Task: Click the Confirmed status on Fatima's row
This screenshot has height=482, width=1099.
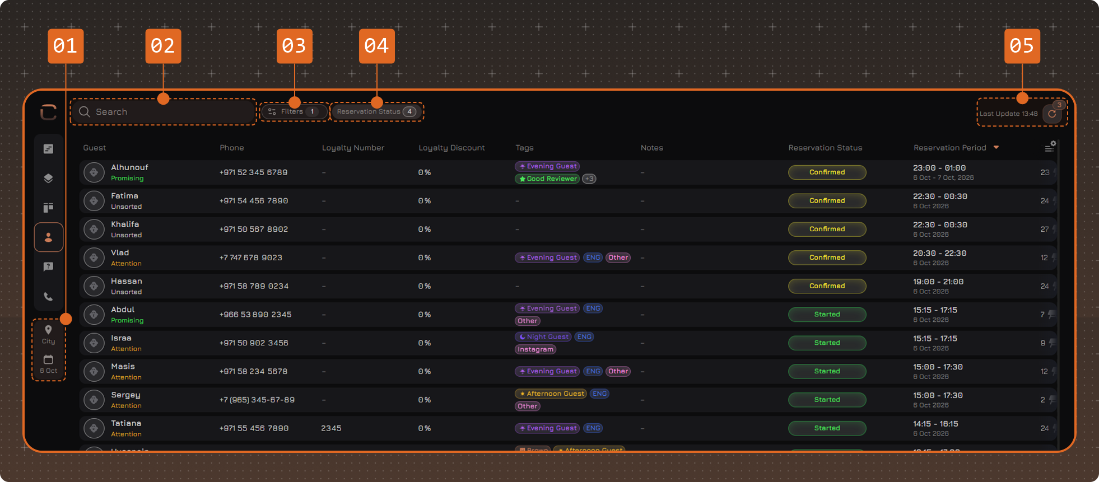Action: coord(827,200)
